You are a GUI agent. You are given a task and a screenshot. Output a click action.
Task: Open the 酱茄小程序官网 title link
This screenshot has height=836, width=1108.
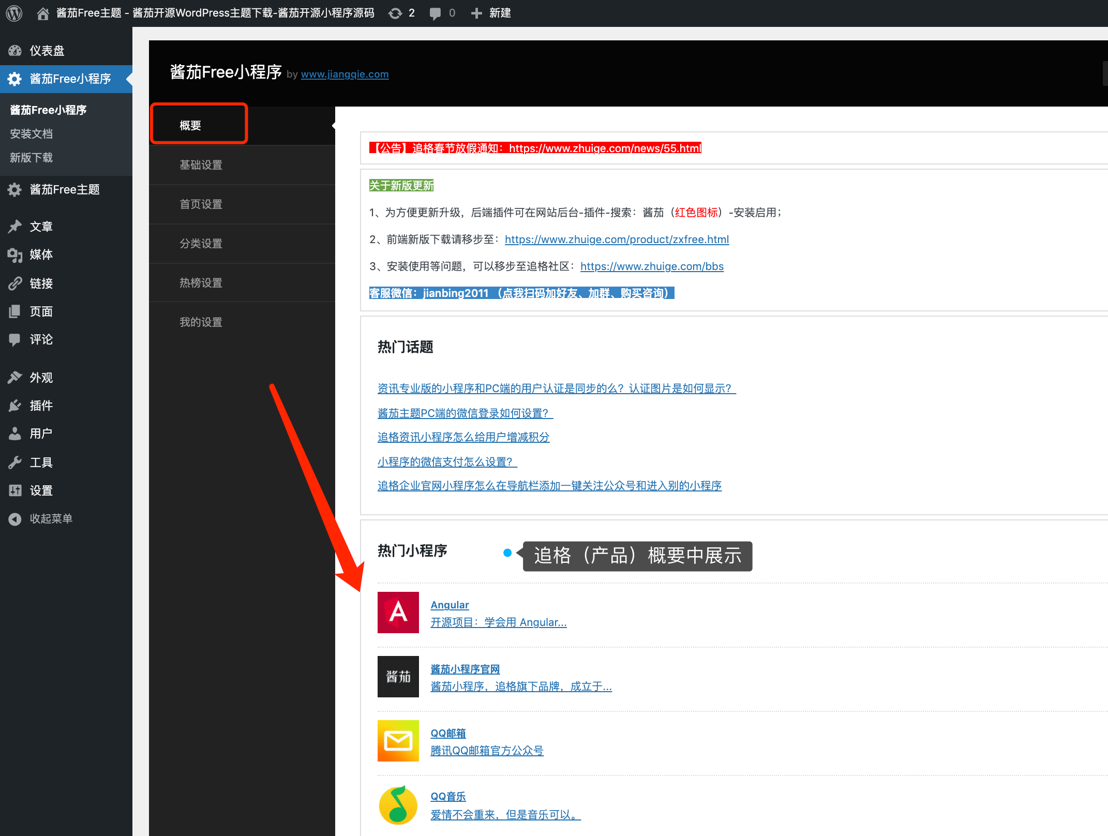point(466,669)
